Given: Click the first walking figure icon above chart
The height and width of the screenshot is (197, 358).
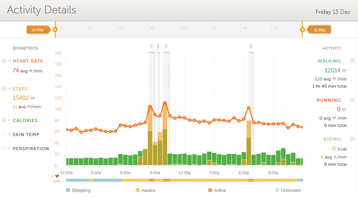Looking at the screenshot, I should (x=152, y=46).
